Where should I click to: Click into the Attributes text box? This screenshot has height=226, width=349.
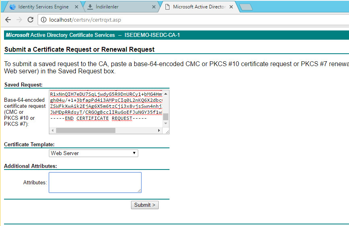pyautogui.click(x=95, y=182)
